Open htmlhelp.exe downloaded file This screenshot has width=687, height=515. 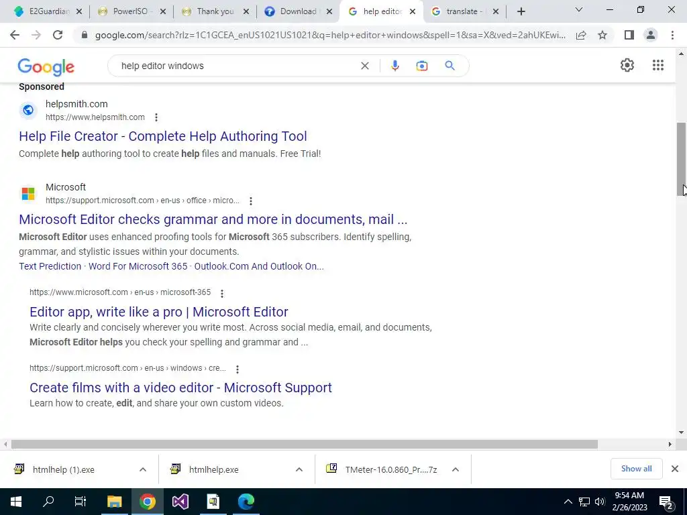(213, 469)
